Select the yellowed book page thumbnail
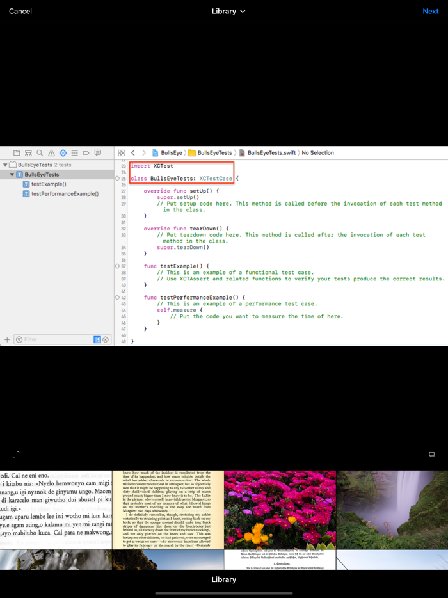 click(x=168, y=510)
